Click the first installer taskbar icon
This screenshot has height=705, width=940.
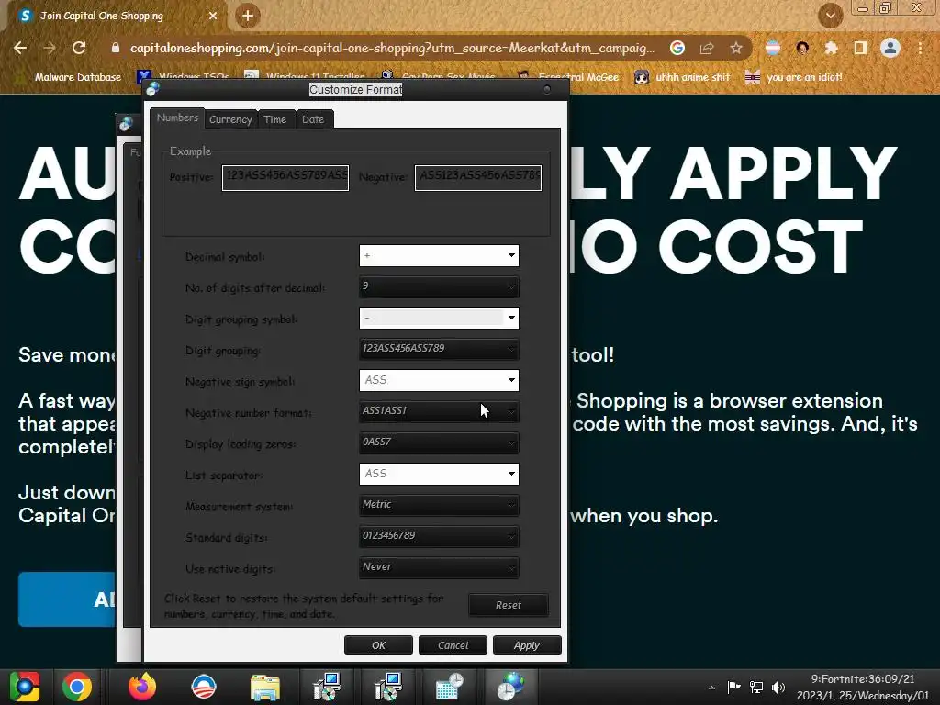click(x=327, y=687)
